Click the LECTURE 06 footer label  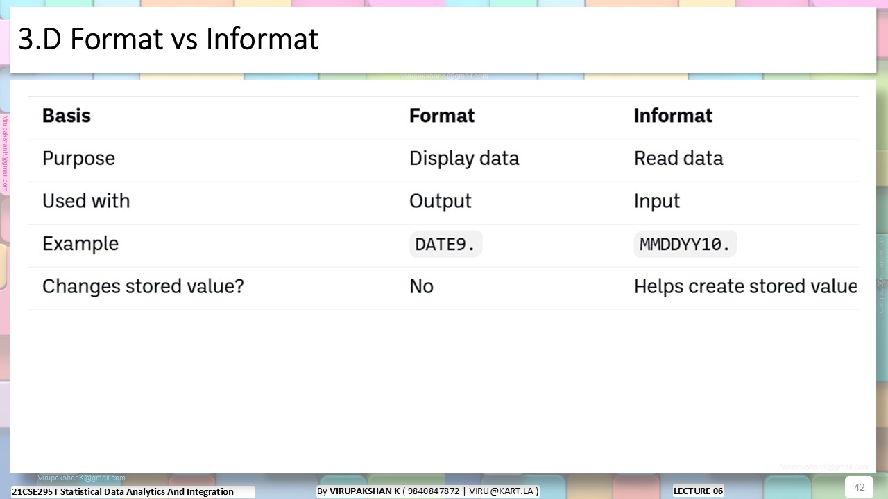[x=698, y=491]
